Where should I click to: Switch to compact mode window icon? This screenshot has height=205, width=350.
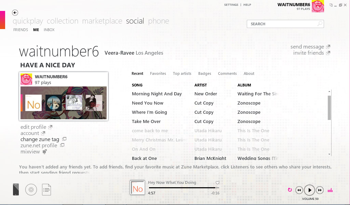tap(331, 5)
